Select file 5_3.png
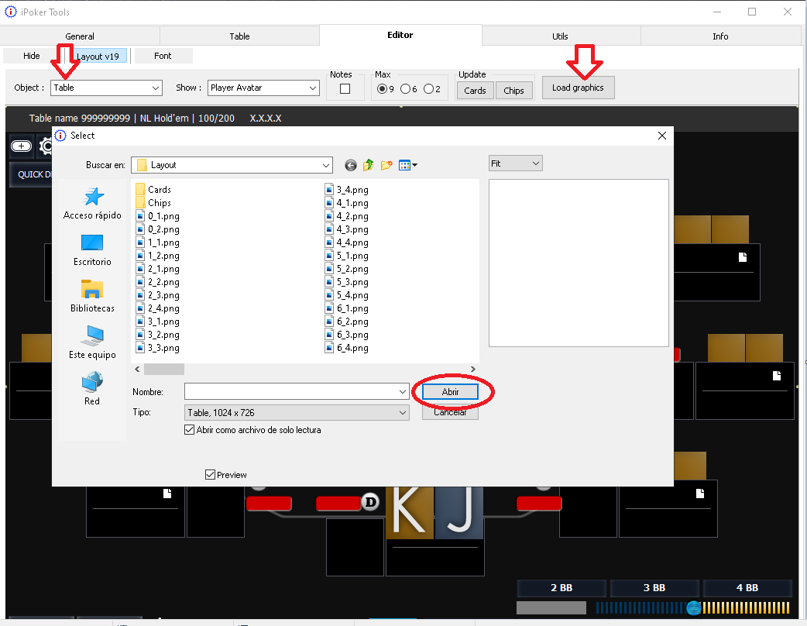807x626 pixels. click(x=346, y=282)
